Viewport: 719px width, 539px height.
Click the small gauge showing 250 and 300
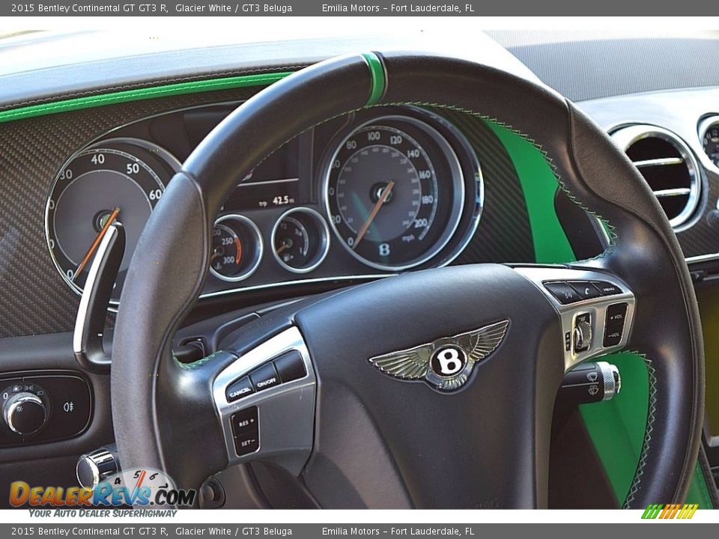click(235, 248)
